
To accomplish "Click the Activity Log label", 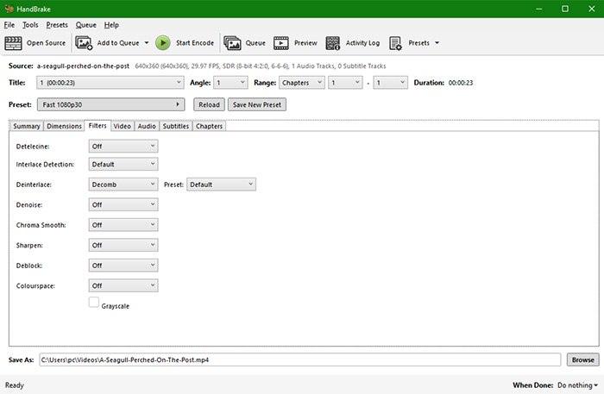I will (362, 43).
